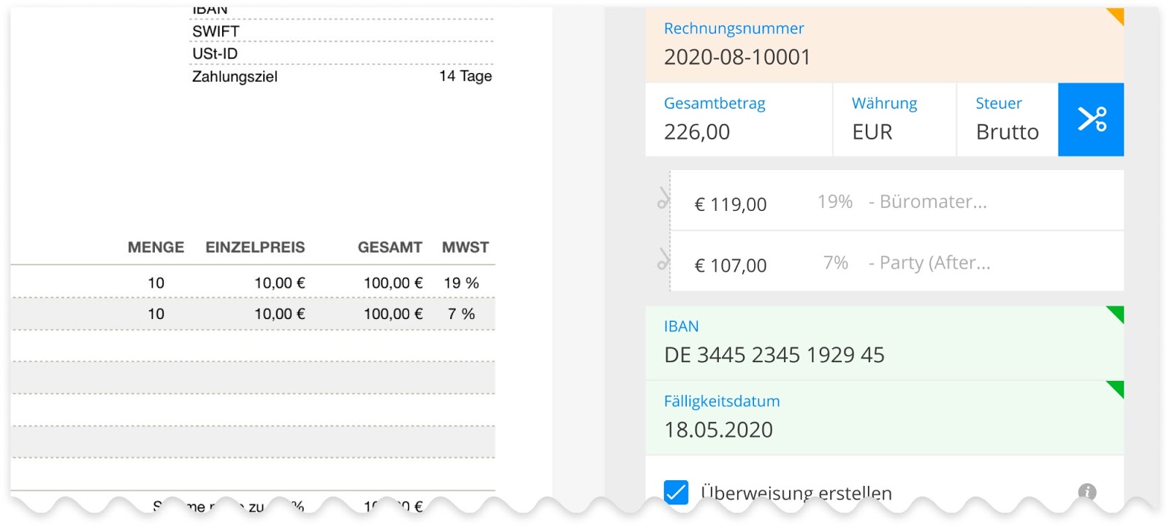
Task: Select the € 107,00 7% Party split row
Action: [x=896, y=261]
